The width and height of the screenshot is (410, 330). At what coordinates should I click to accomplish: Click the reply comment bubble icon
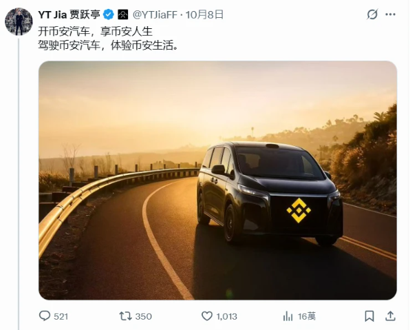45,316
